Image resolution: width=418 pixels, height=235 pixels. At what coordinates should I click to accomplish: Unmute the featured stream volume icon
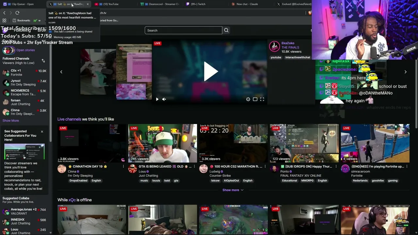tap(164, 99)
